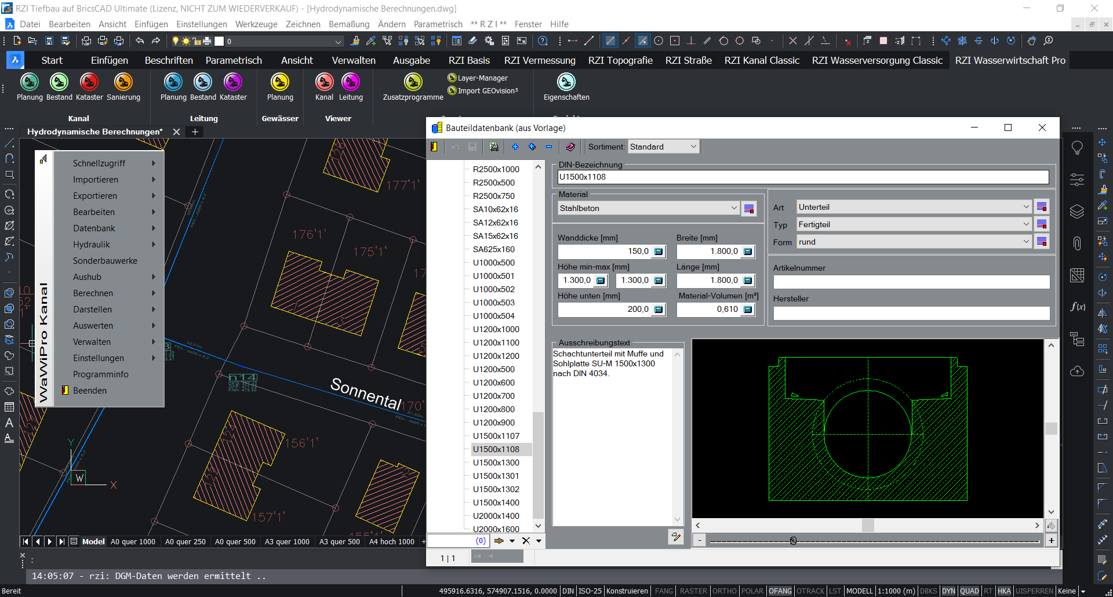This screenshot has height=597, width=1113.
Task: Open Typ Fertigteil dropdown
Action: coord(914,224)
